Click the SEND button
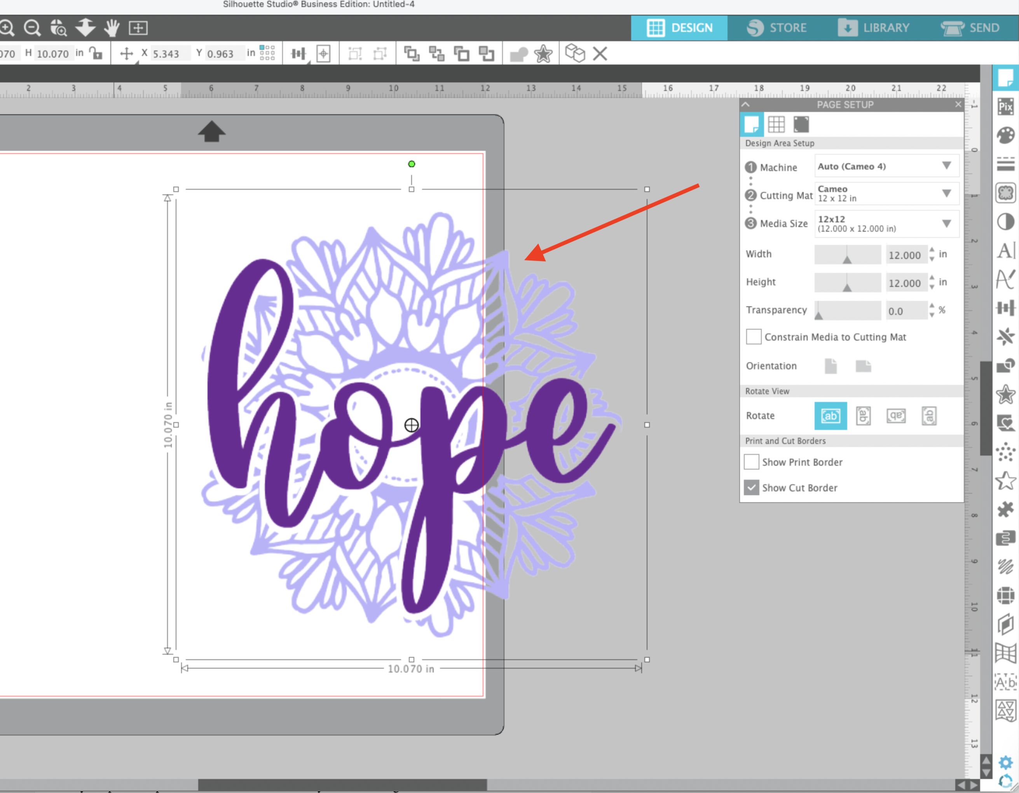 (x=975, y=28)
